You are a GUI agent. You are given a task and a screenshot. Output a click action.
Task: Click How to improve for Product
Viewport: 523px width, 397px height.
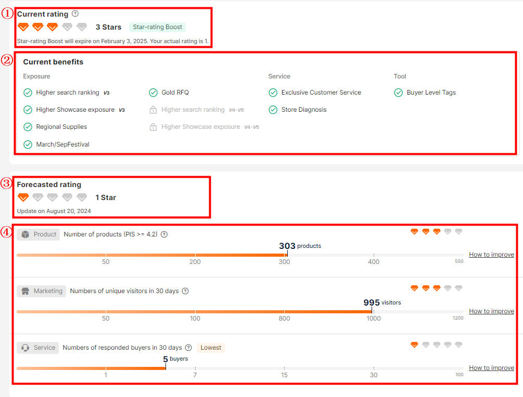(491, 255)
